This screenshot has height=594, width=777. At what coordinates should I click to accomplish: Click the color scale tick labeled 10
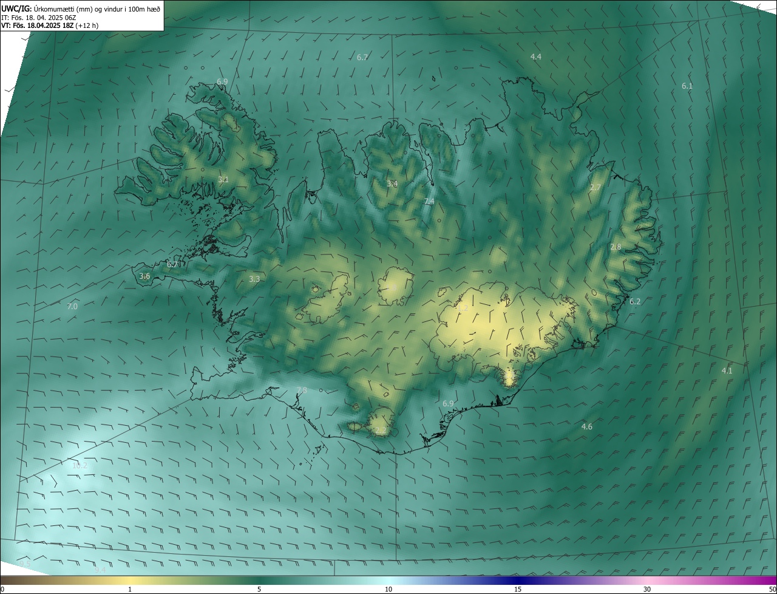click(388, 589)
